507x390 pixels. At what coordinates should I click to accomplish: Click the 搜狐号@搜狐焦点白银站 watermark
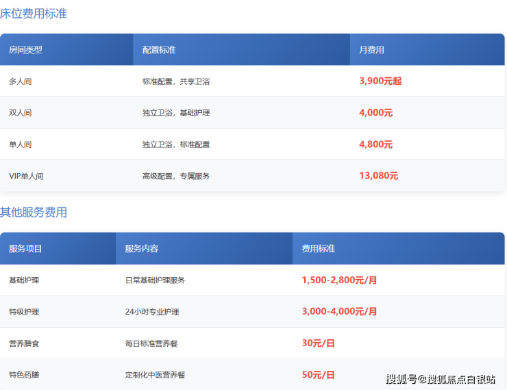pyautogui.click(x=441, y=379)
